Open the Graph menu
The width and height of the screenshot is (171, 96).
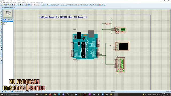pyautogui.click(x=19, y=3)
